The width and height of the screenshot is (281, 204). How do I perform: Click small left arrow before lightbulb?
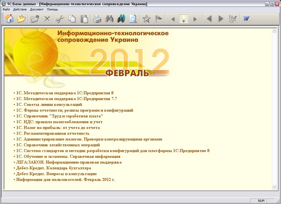[173, 19]
